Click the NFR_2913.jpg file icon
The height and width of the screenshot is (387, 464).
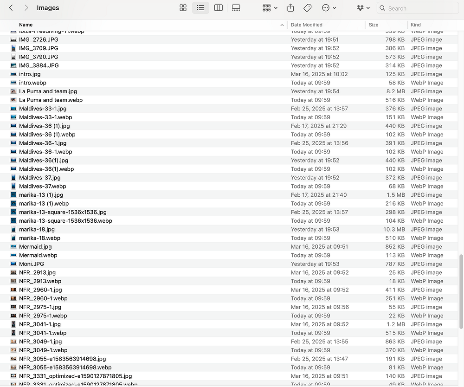[x=13, y=272]
